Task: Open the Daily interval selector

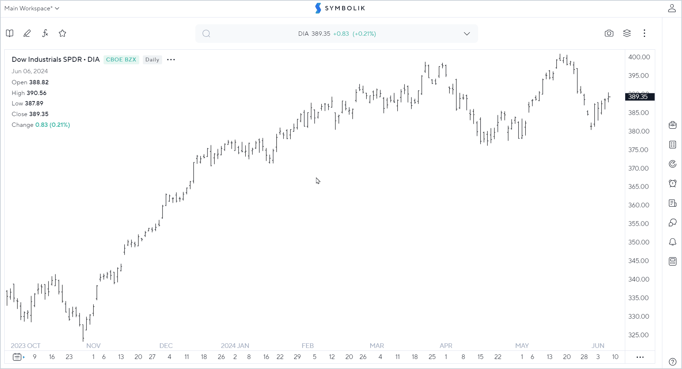Action: [152, 60]
